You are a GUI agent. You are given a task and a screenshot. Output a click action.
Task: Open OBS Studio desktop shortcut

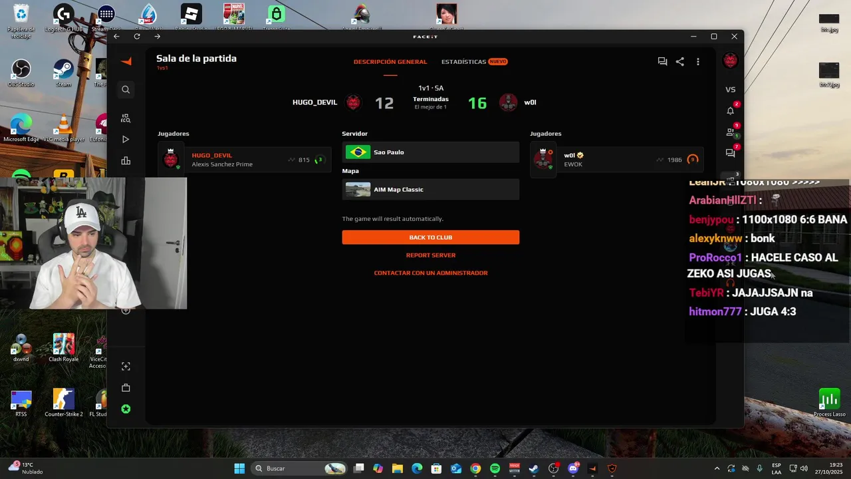pyautogui.click(x=21, y=73)
